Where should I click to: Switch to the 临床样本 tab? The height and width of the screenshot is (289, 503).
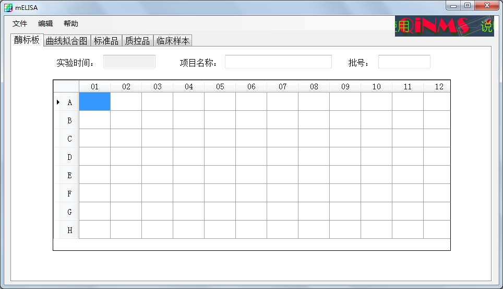click(x=173, y=41)
